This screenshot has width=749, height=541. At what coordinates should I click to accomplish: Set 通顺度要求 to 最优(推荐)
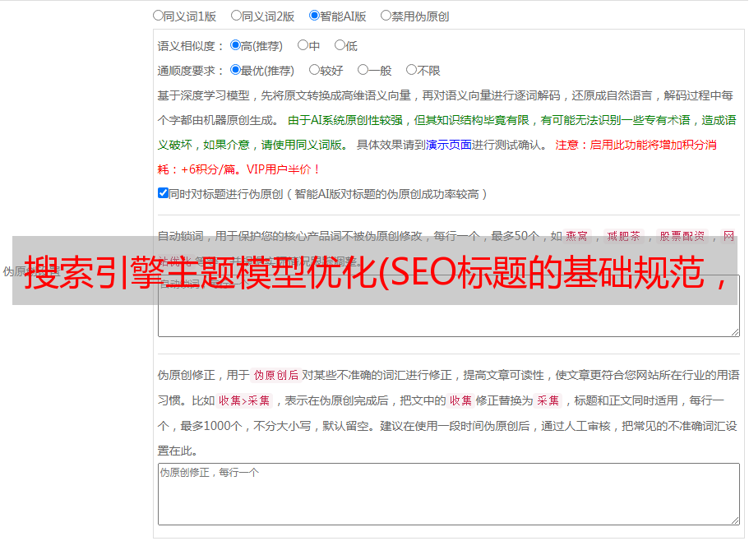(235, 70)
